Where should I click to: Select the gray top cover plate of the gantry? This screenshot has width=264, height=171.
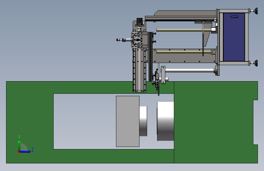pyautogui.click(x=185, y=13)
